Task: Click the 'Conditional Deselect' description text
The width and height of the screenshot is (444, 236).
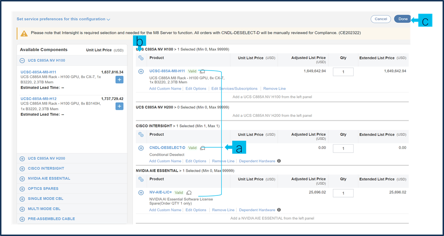Action: click(166, 154)
